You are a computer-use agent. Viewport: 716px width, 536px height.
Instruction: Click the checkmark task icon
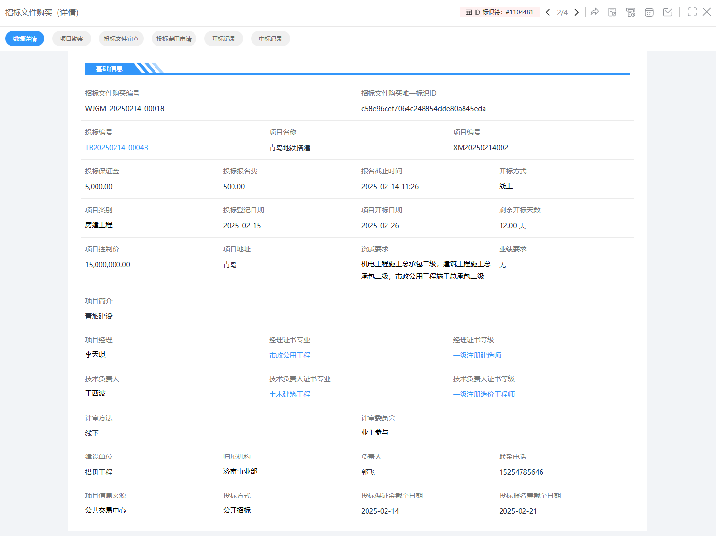pyautogui.click(x=668, y=12)
